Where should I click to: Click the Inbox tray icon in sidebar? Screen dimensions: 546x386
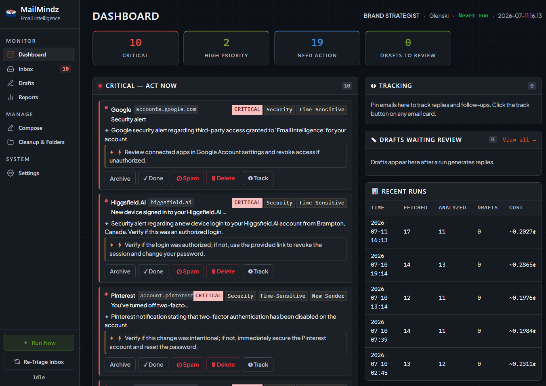10,69
